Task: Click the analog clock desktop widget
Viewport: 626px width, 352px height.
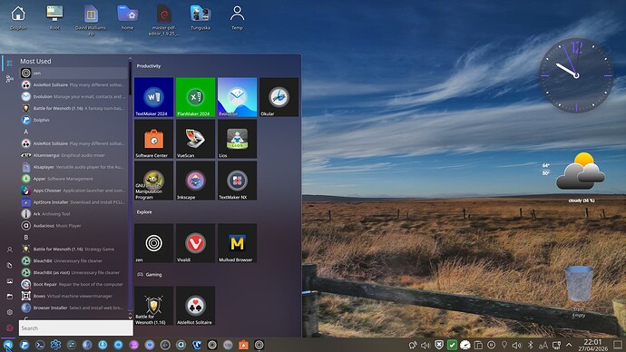Action: click(x=576, y=75)
